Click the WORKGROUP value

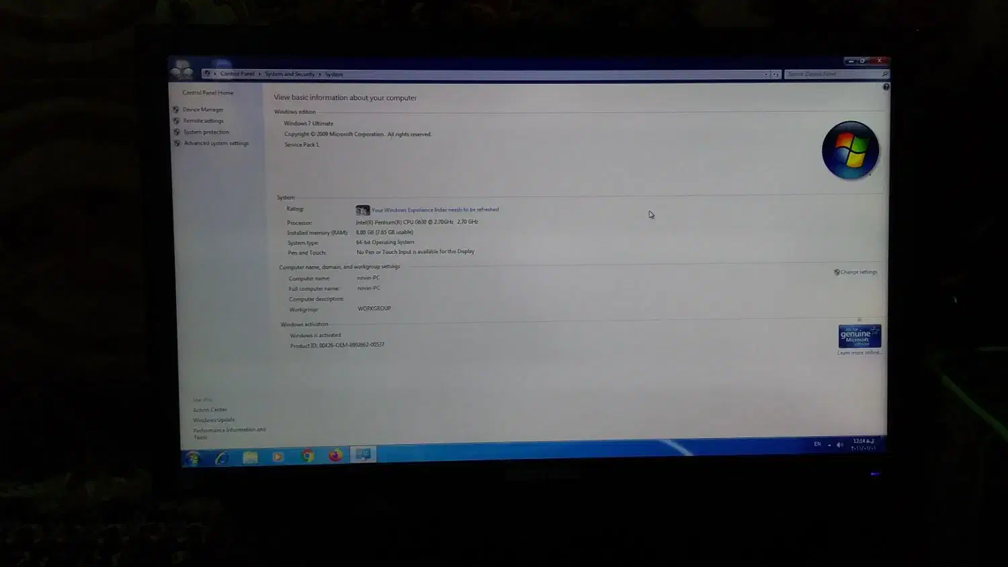click(x=374, y=308)
